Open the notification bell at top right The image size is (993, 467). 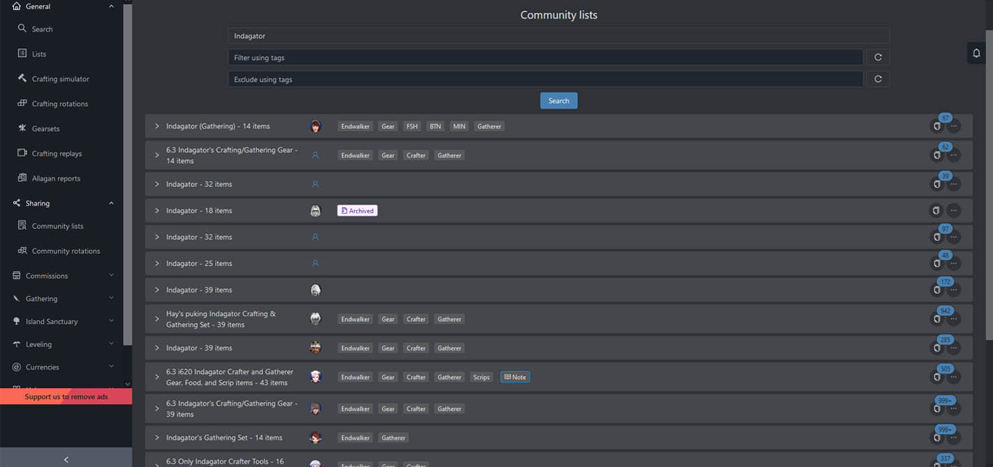click(976, 52)
